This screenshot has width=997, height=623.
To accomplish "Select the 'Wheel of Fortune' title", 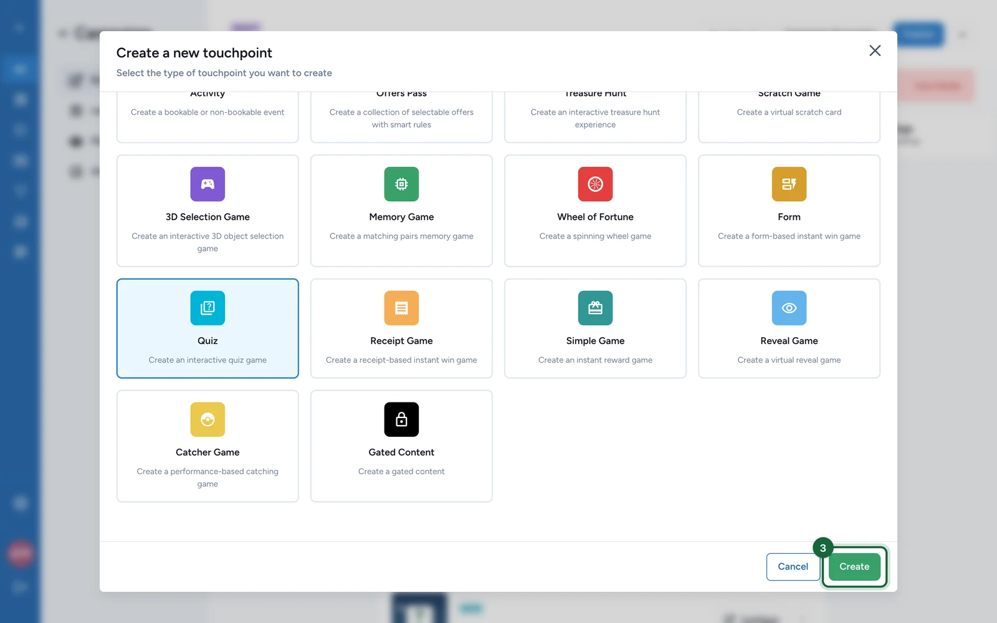I will point(595,217).
